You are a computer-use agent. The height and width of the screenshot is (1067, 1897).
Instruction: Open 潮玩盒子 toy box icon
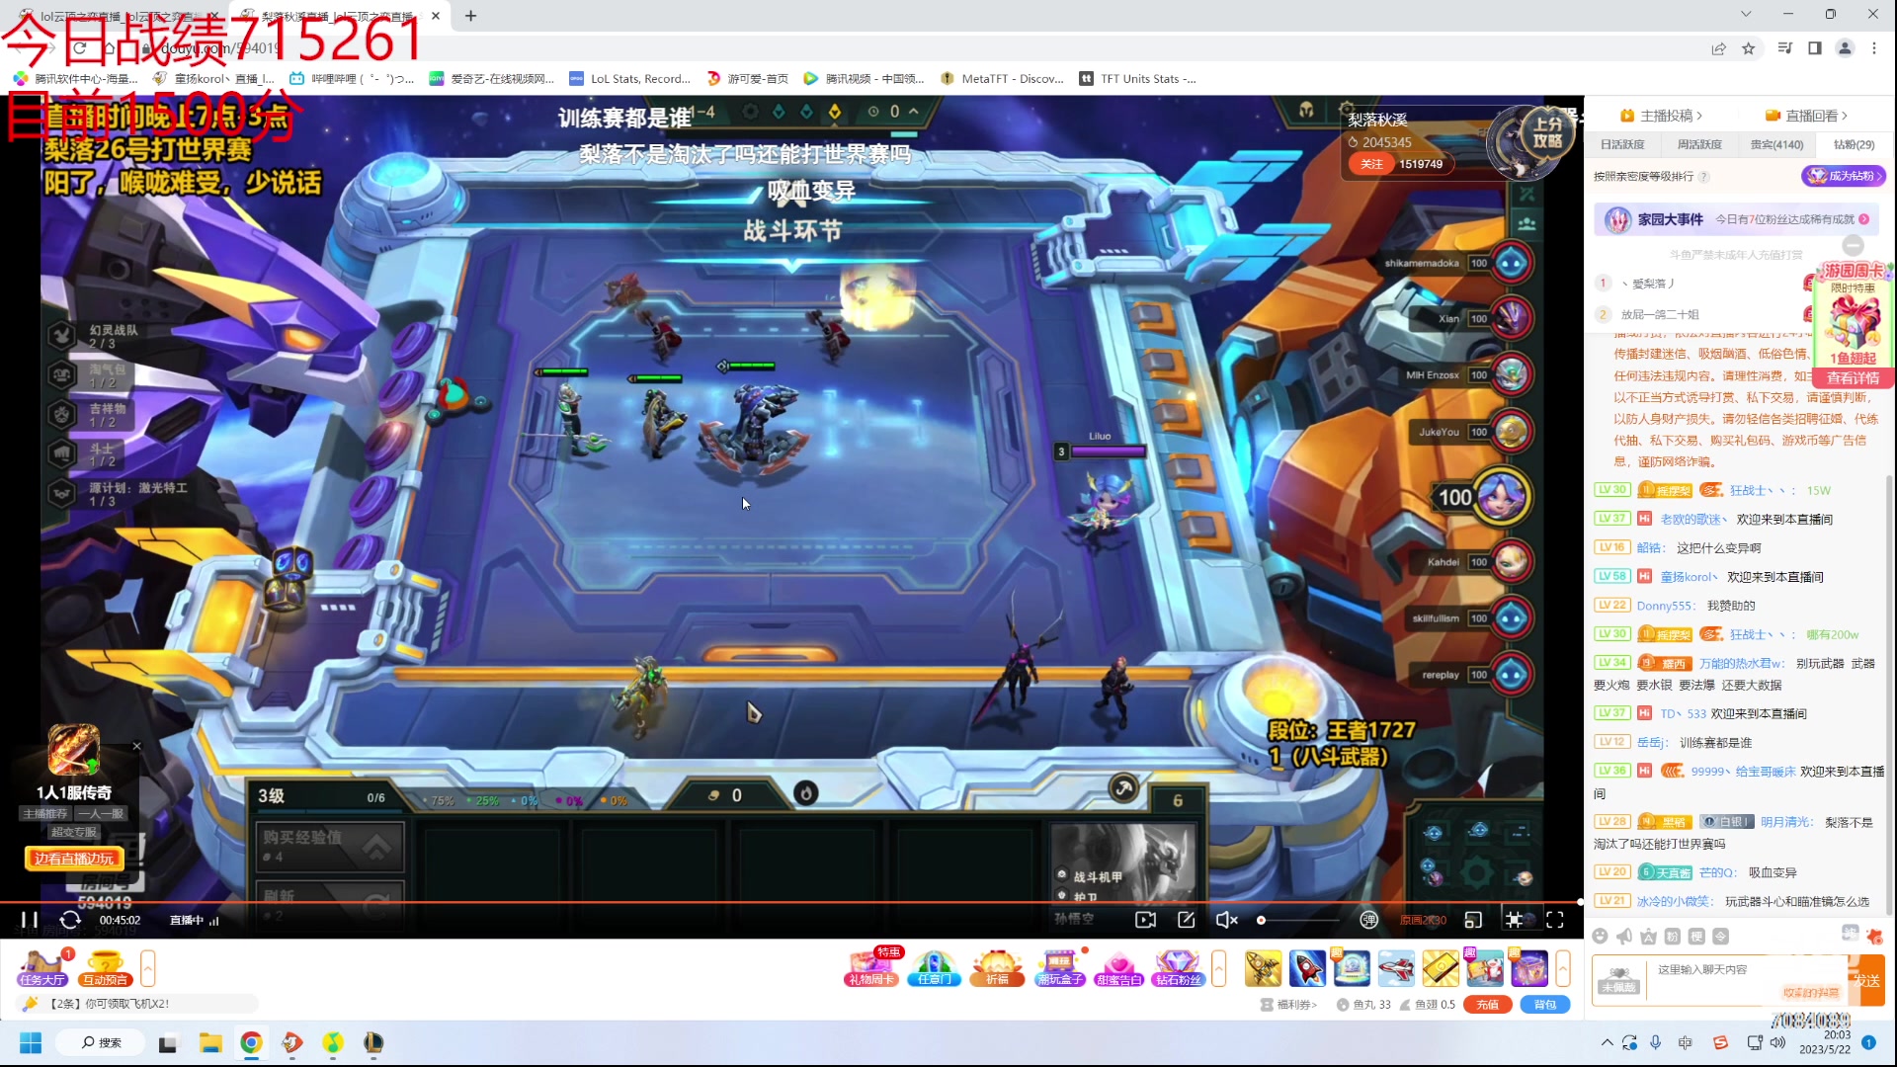tap(1060, 968)
